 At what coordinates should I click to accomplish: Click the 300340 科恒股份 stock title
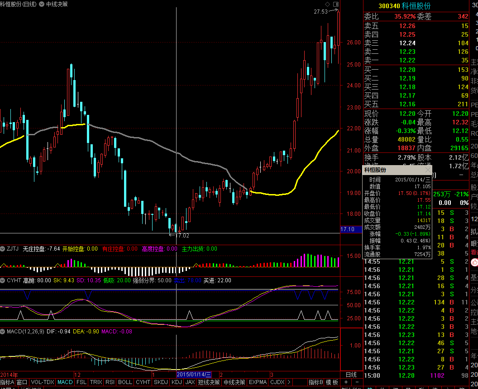tap(405, 6)
